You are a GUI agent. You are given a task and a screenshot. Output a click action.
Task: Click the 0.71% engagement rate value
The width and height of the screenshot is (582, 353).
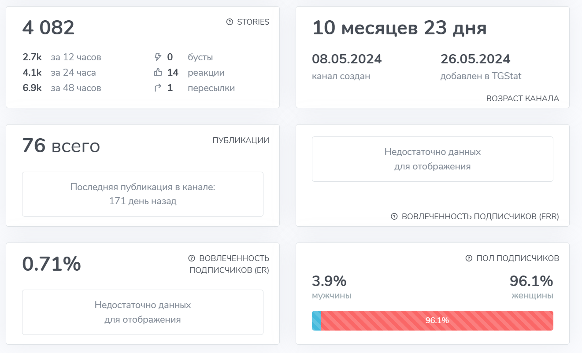click(52, 264)
